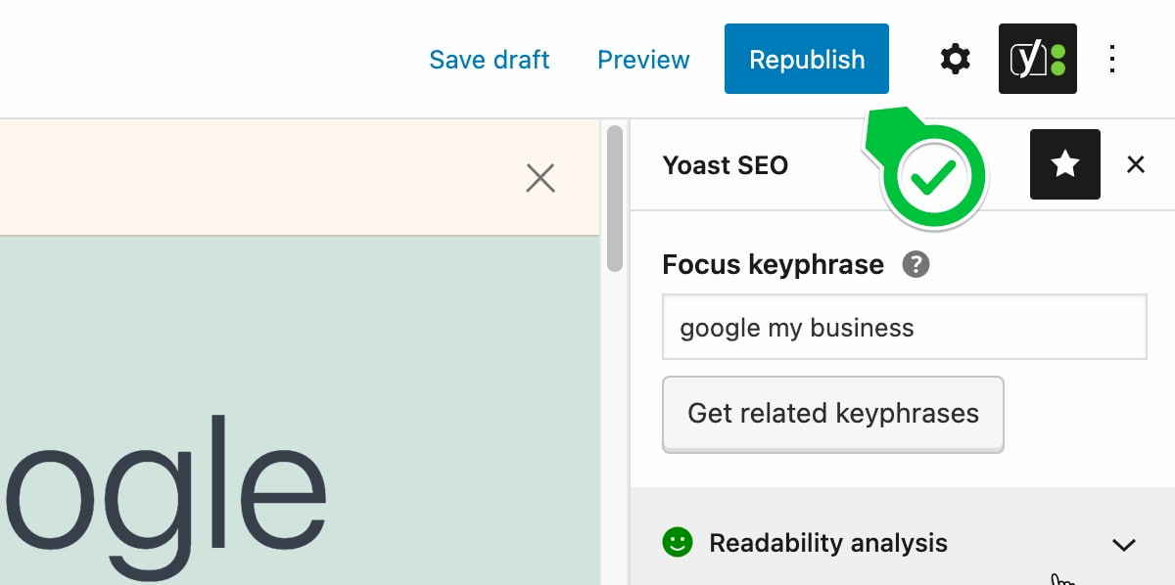Dismiss the notice banner with the X
The image size is (1175, 585).
click(540, 178)
